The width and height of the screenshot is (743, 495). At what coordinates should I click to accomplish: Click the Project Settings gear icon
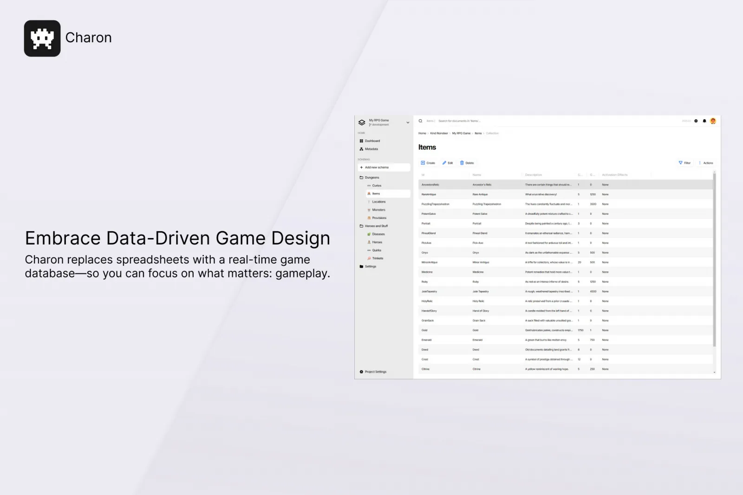click(x=361, y=372)
